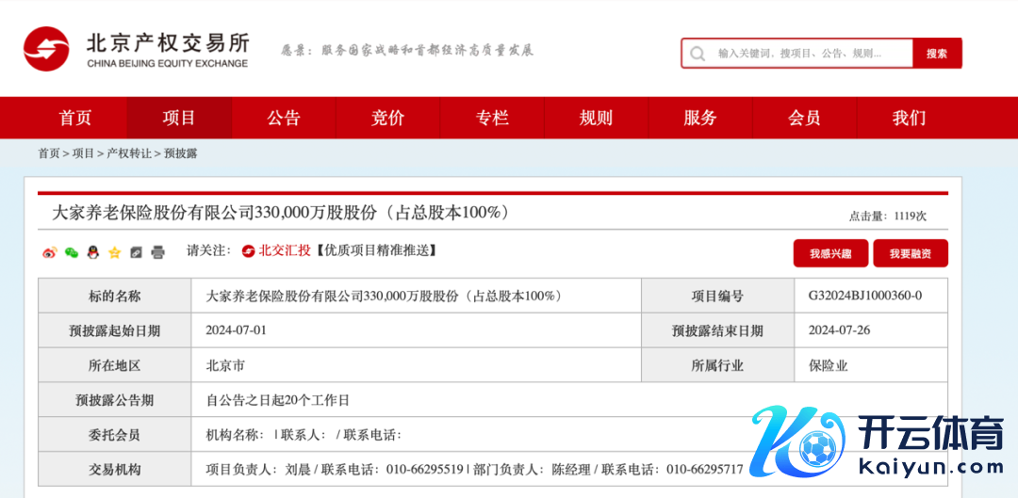Open the 规则 navigation tab
This screenshot has width=1018, height=498.
click(x=596, y=118)
